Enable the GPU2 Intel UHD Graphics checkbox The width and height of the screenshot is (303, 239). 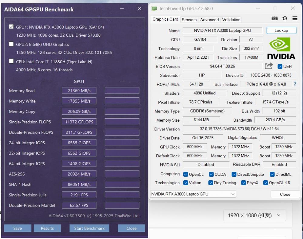[x=12, y=44]
